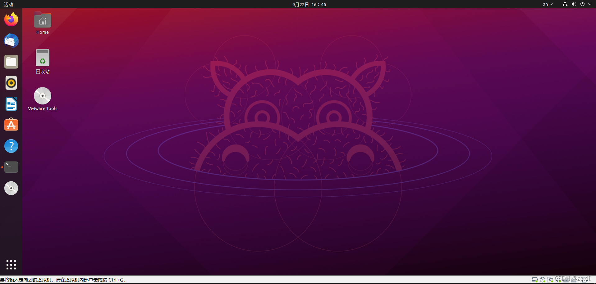Click VMware hard disk status icon

pos(534,280)
